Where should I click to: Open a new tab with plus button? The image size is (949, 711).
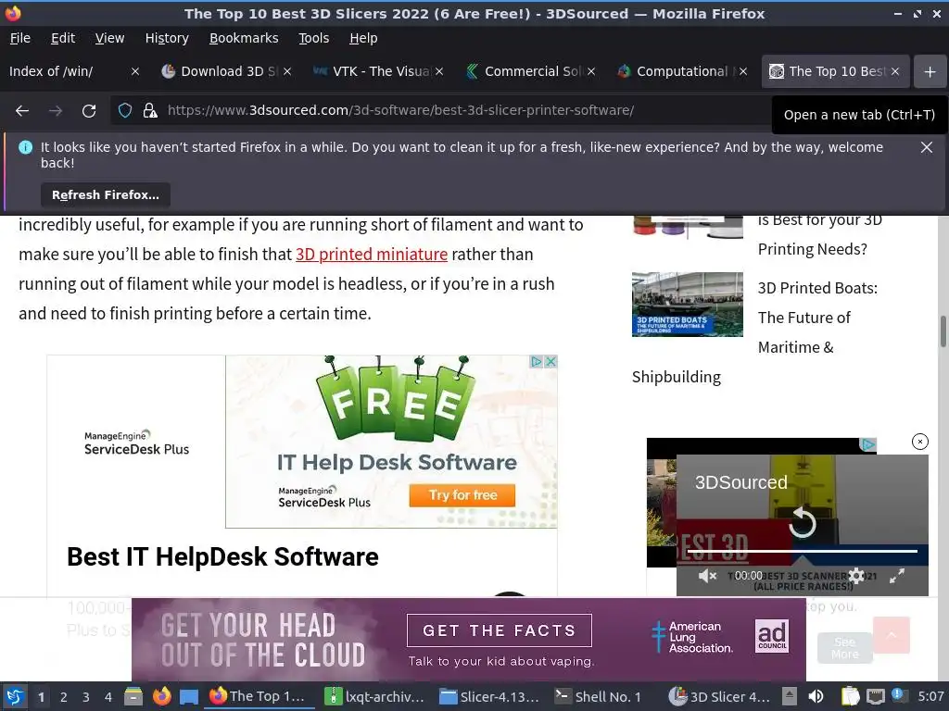coord(930,72)
